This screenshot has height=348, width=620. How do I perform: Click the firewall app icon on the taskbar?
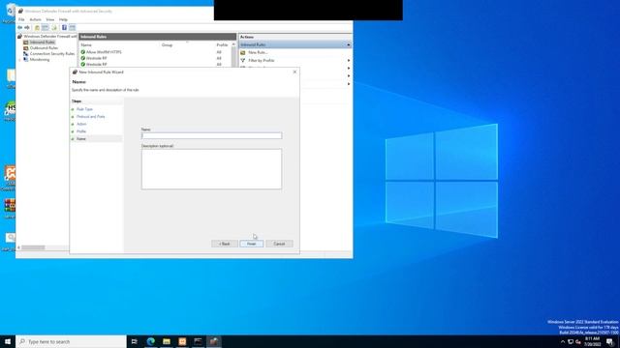coord(214,341)
